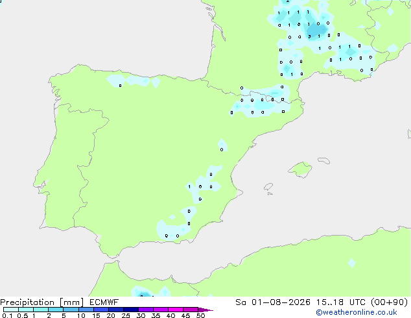Click the legend value '0.1'
The image size is (411, 318).
[x=7, y=315]
